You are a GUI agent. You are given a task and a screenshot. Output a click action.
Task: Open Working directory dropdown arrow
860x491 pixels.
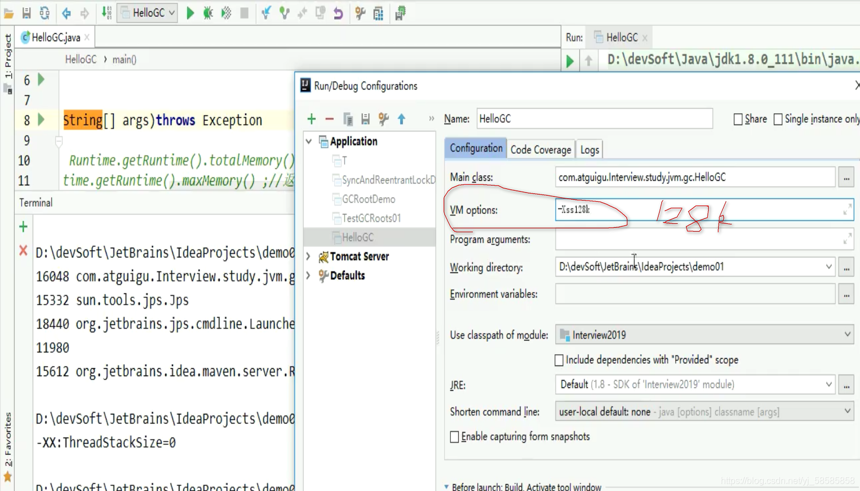(828, 267)
